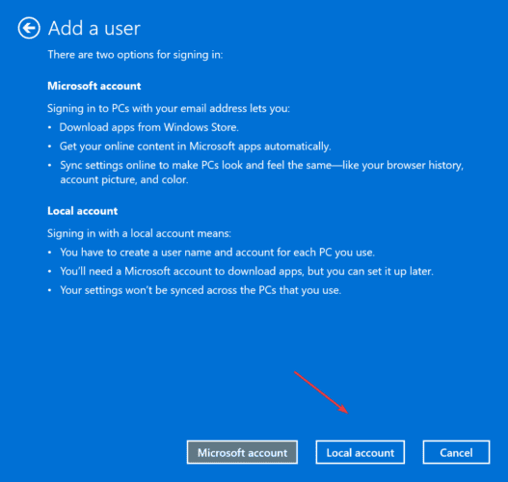The height and width of the screenshot is (482, 508).
Task: Click 'You have to create a user name' bullet
Action: click(x=218, y=253)
